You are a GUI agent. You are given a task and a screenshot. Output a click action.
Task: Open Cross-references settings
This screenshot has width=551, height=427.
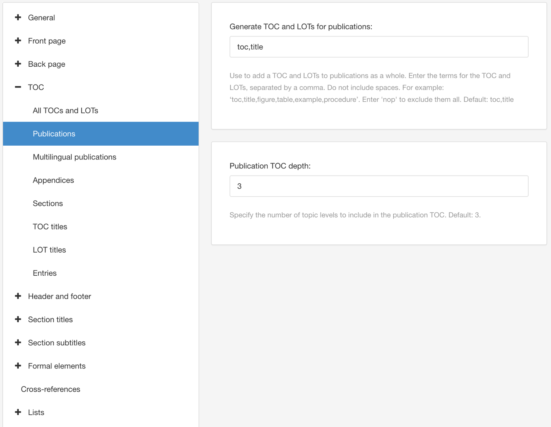[x=50, y=389]
